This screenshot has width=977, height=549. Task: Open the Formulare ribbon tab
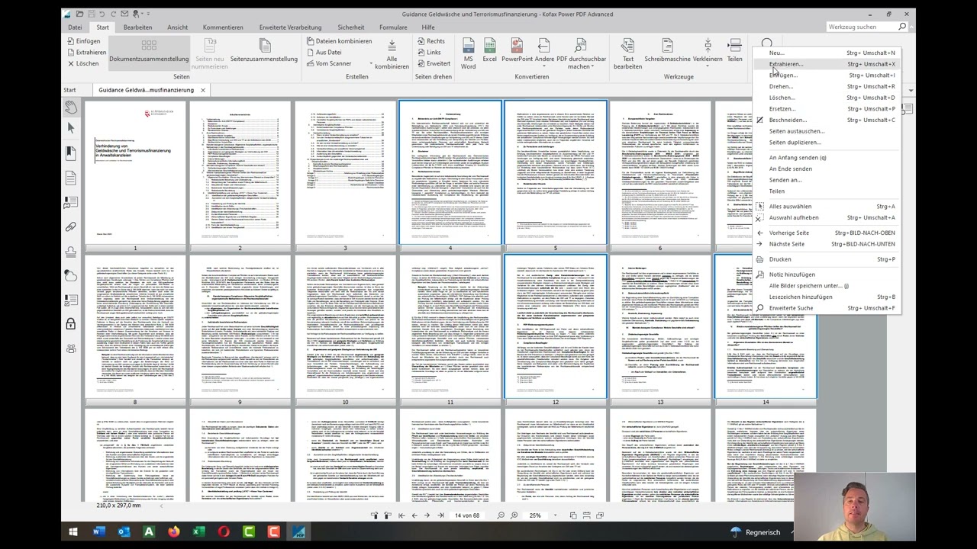pyautogui.click(x=393, y=27)
